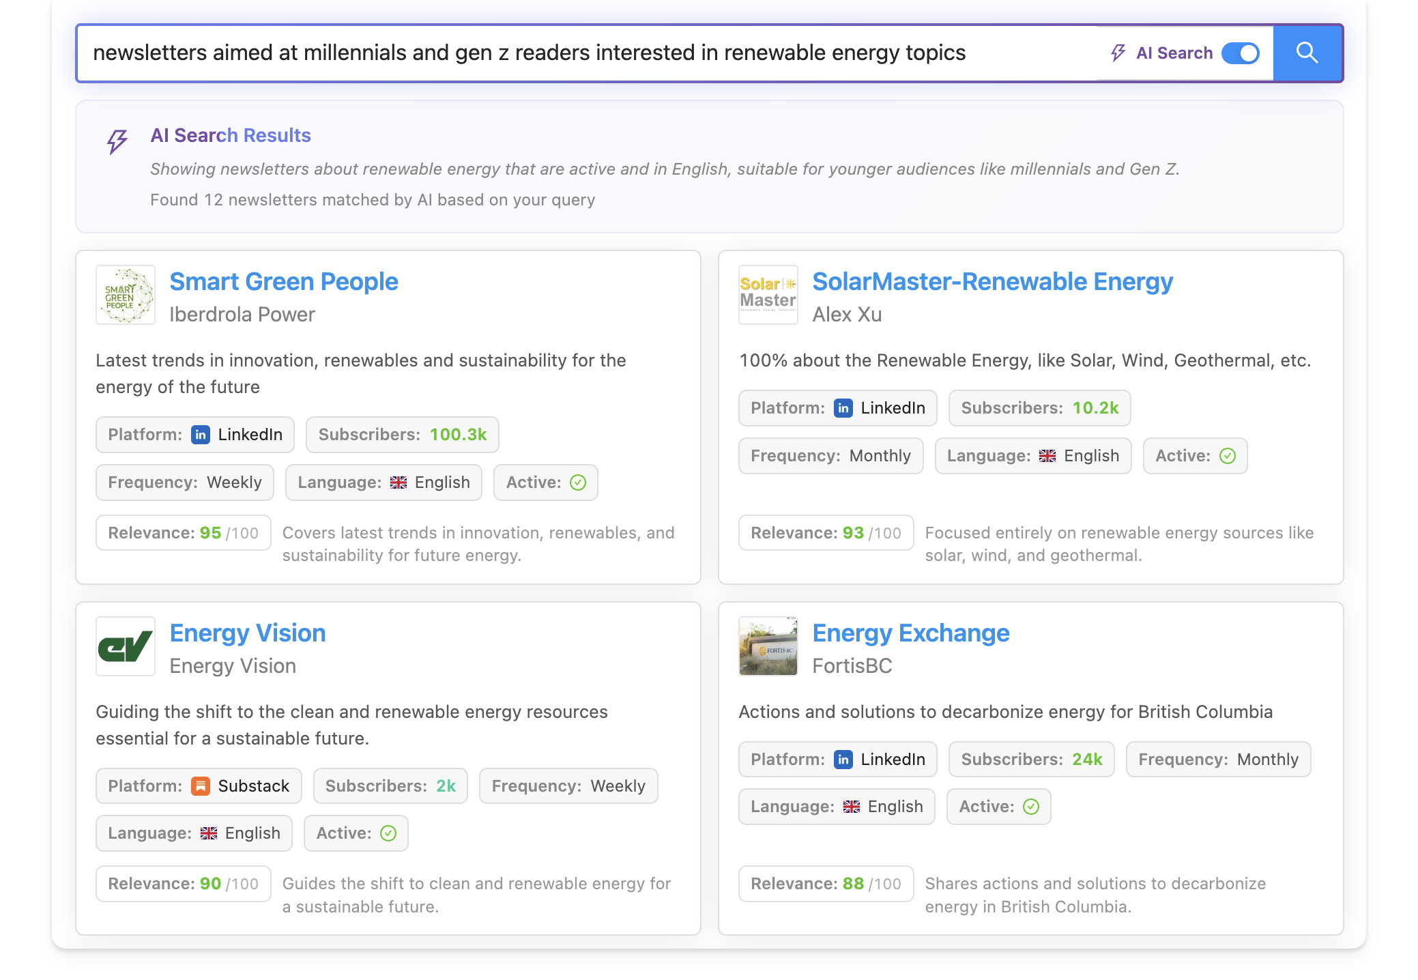1418x980 pixels.
Task: Toggle off the AI Search switch
Action: (1241, 53)
